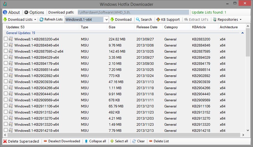This screenshot has width=253, height=147.
Task: Select the Windows8.1-KB2914218-x64 row name
Action: point(37,131)
